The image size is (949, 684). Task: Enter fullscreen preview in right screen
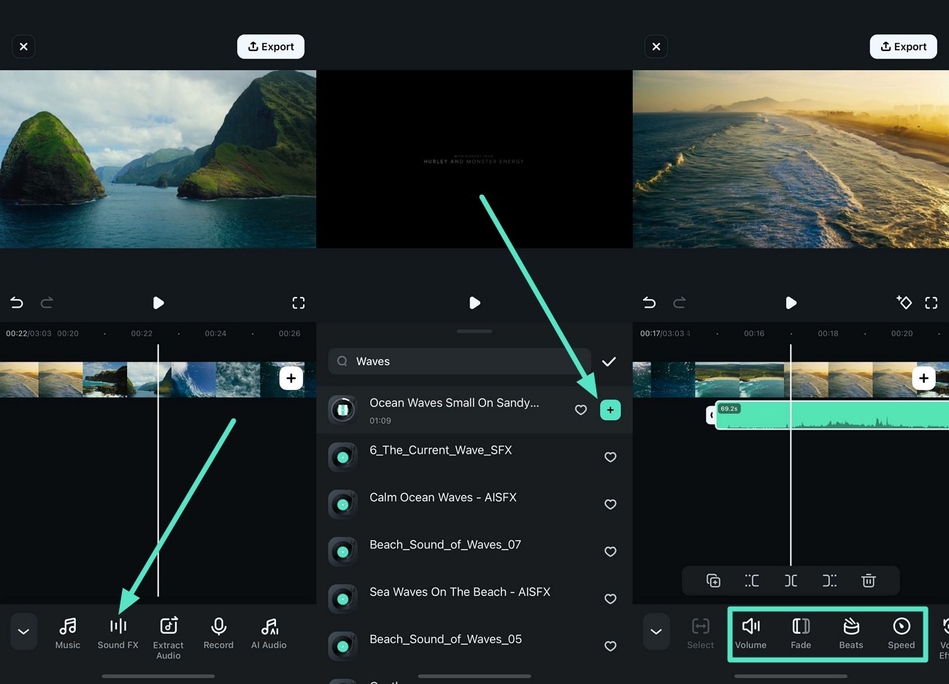pos(931,303)
